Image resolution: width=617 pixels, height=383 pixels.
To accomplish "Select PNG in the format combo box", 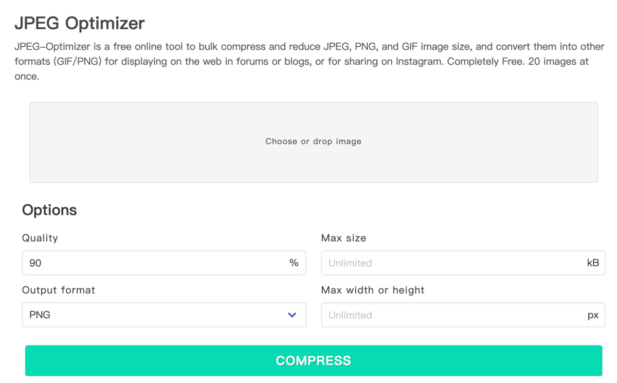I will click(x=164, y=315).
